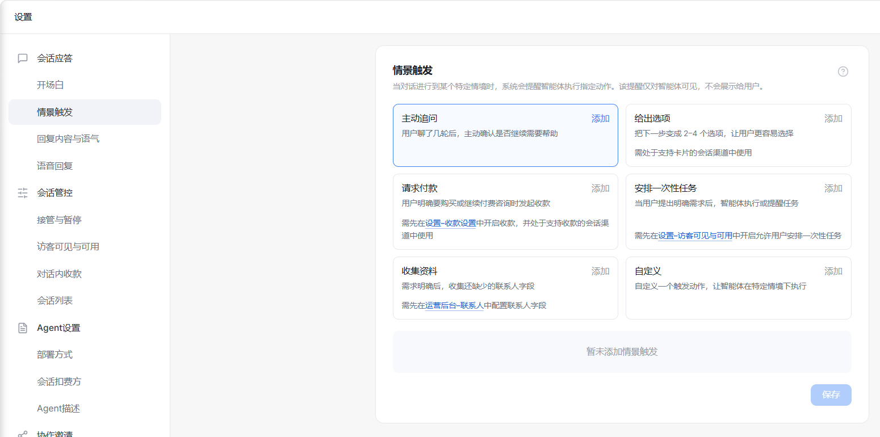Click the 情景触发 panel heading
This screenshot has height=437, width=880.
(x=413, y=70)
